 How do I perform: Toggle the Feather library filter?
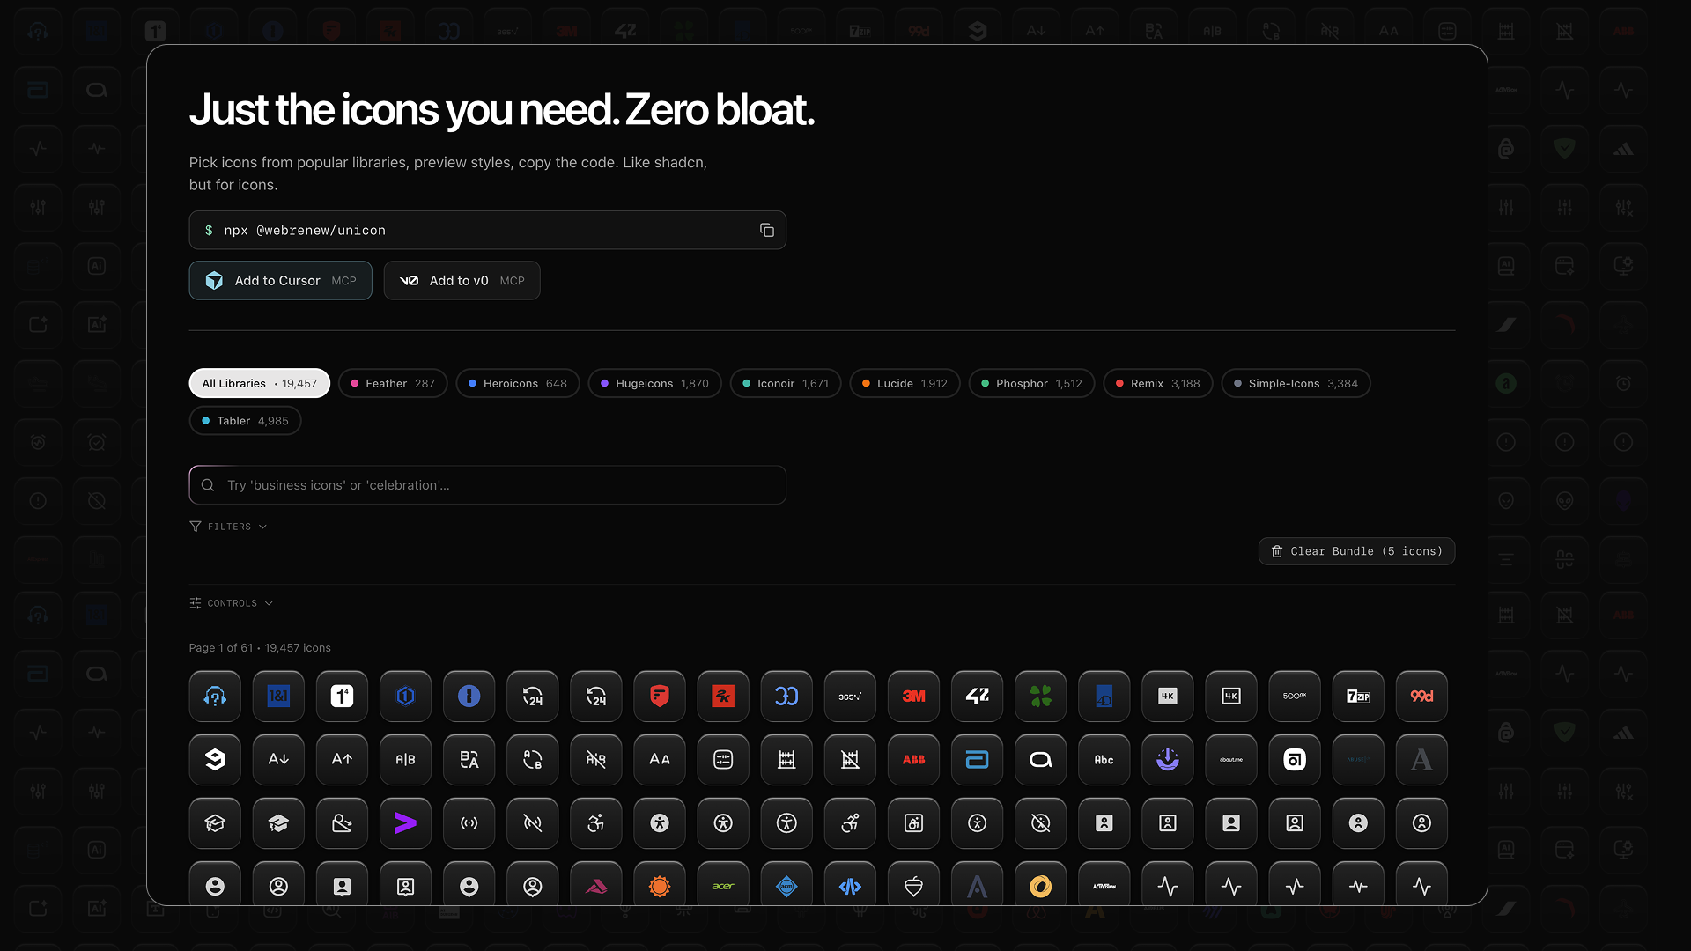pos(393,383)
